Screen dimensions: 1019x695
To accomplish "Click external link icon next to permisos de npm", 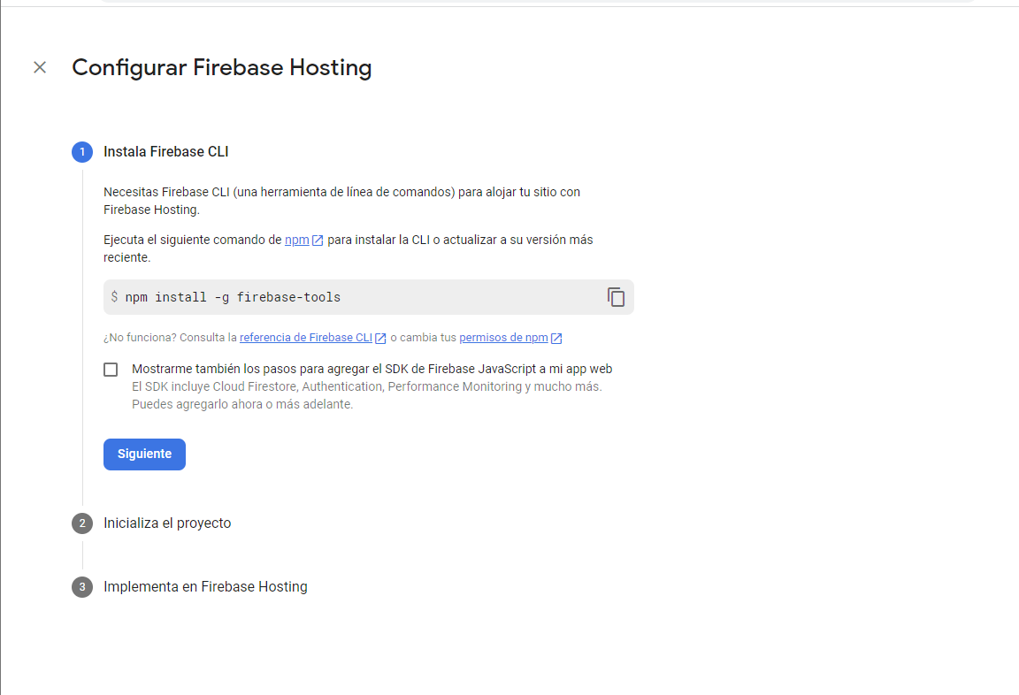I will click(556, 337).
